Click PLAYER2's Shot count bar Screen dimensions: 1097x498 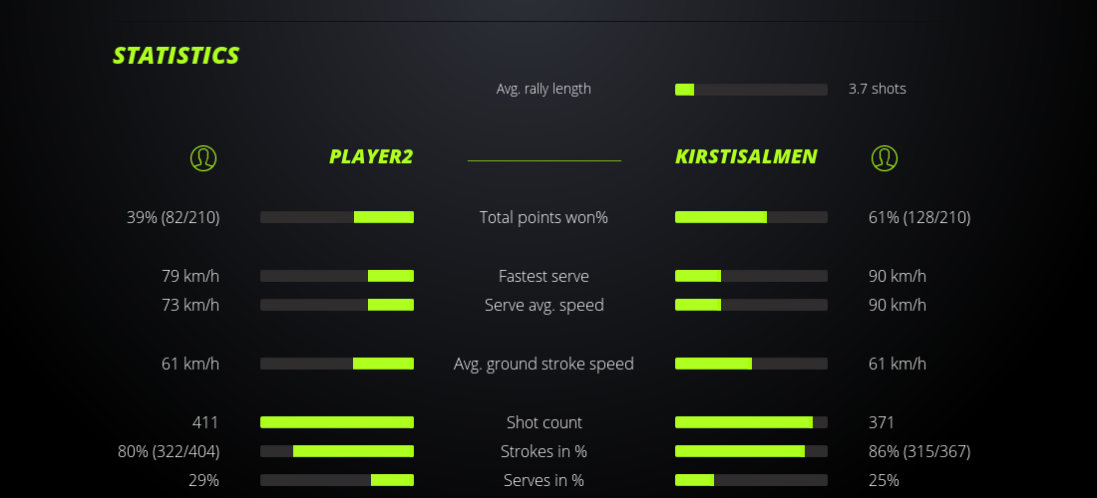point(337,422)
